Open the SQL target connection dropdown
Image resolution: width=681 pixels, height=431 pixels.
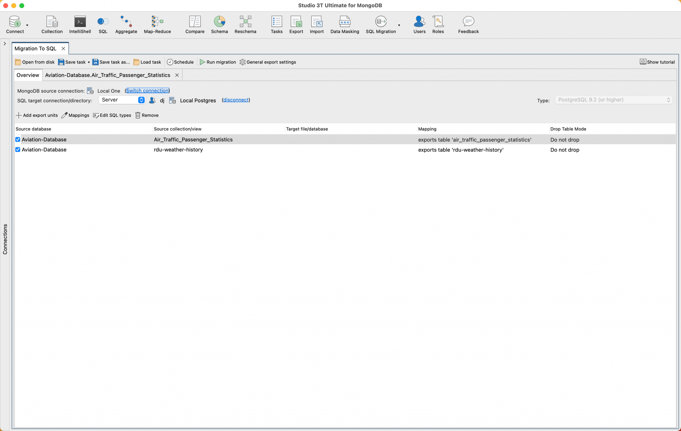point(141,100)
